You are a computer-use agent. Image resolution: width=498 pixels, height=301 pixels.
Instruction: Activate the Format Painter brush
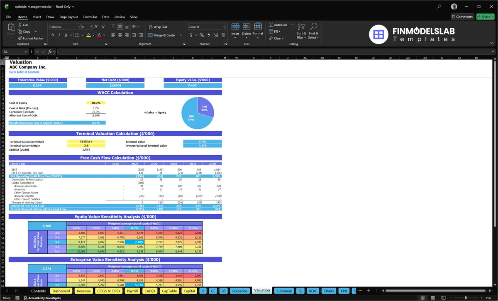[20, 38]
